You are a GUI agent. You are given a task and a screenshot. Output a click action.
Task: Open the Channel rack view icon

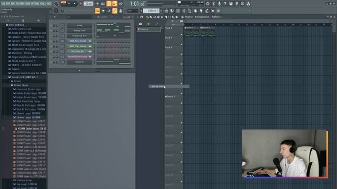pos(178,10)
